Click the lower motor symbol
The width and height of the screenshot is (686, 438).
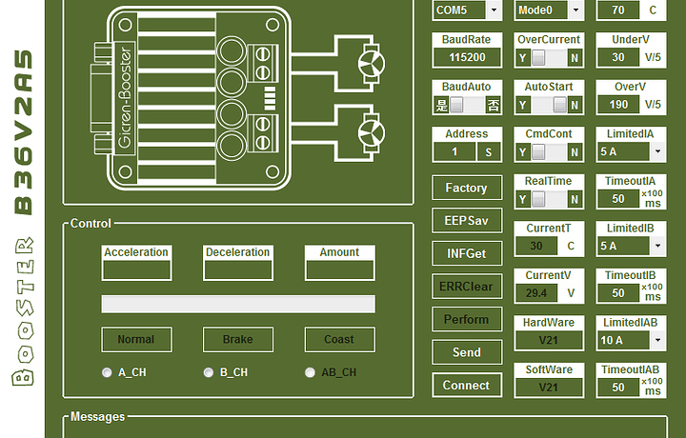372,133
